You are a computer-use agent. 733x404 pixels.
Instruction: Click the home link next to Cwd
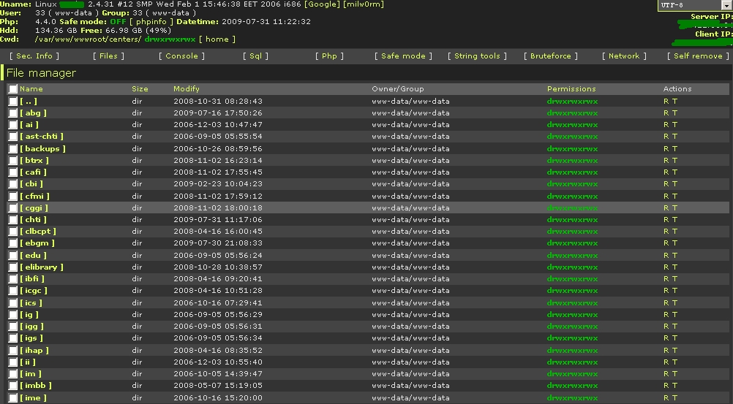click(x=217, y=39)
